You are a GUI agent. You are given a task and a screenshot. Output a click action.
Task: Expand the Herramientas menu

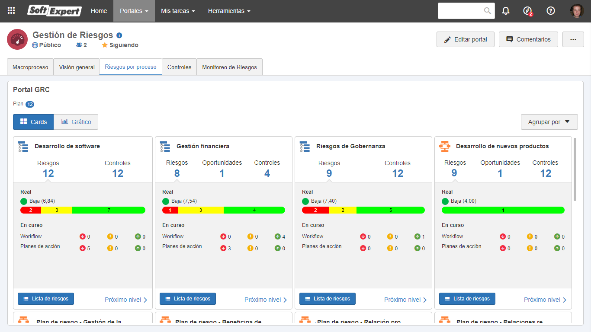tap(229, 11)
